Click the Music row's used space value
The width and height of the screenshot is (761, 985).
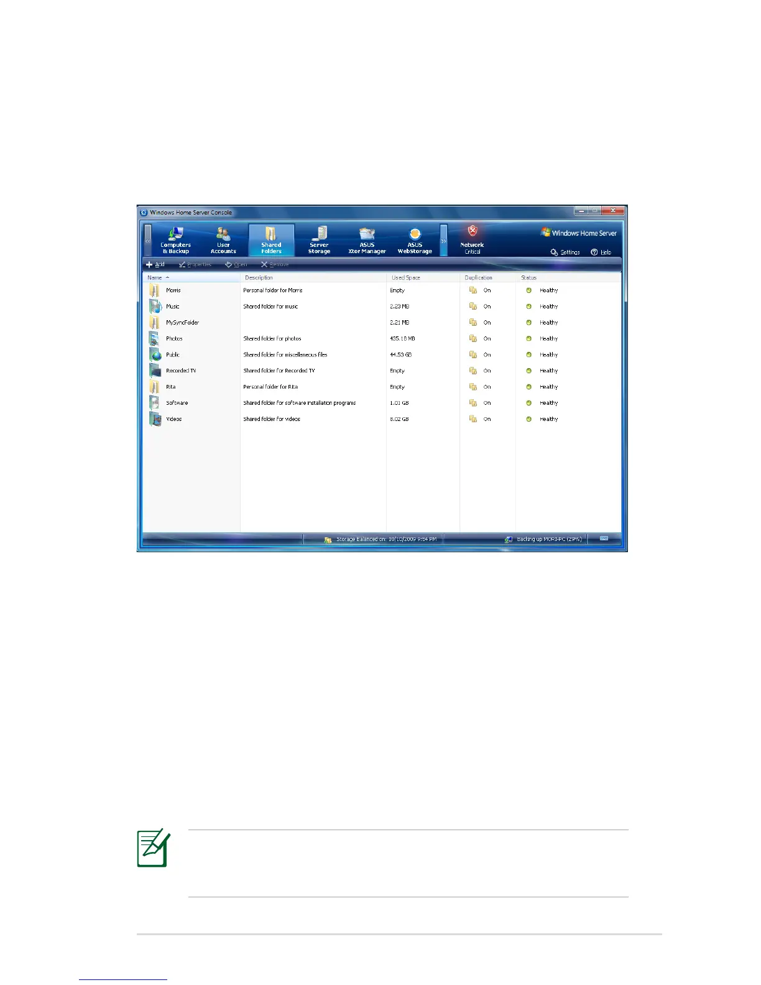(x=400, y=307)
